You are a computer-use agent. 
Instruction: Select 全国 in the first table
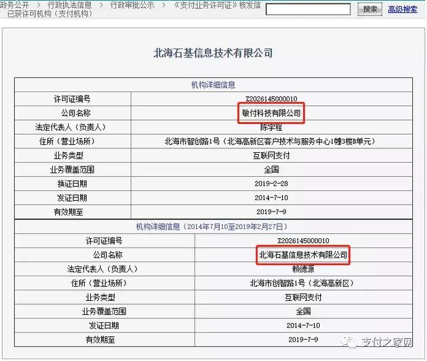coord(272,169)
